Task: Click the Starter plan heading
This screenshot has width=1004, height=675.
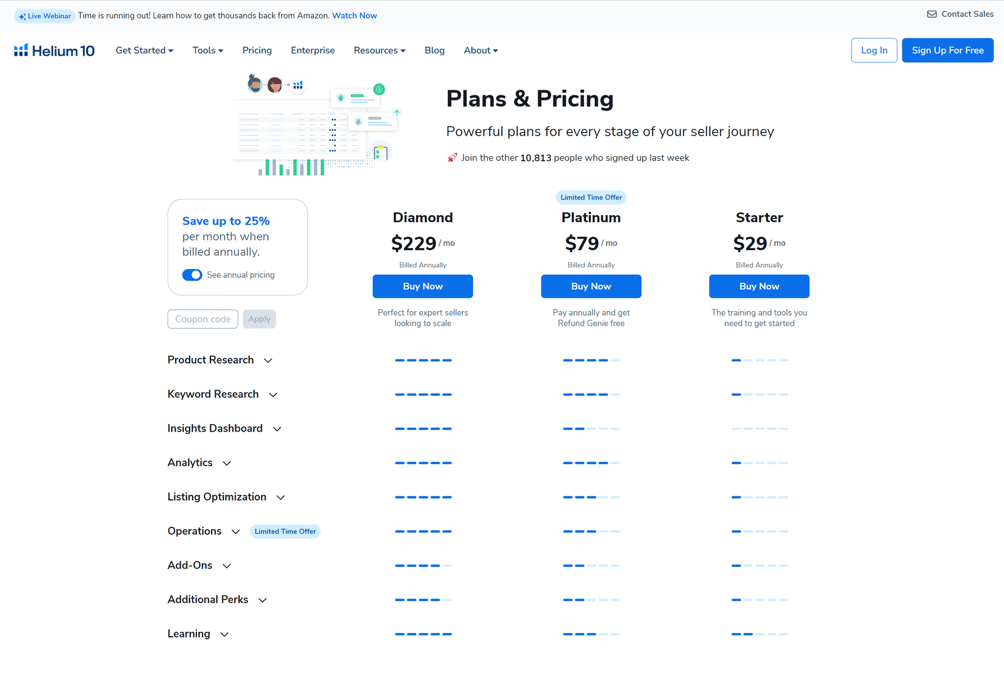Action: coord(759,218)
